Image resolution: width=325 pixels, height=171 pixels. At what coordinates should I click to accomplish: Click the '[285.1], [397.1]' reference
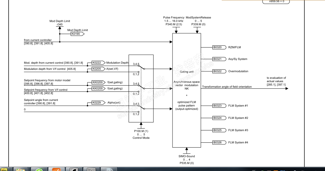[x=276, y=84]
